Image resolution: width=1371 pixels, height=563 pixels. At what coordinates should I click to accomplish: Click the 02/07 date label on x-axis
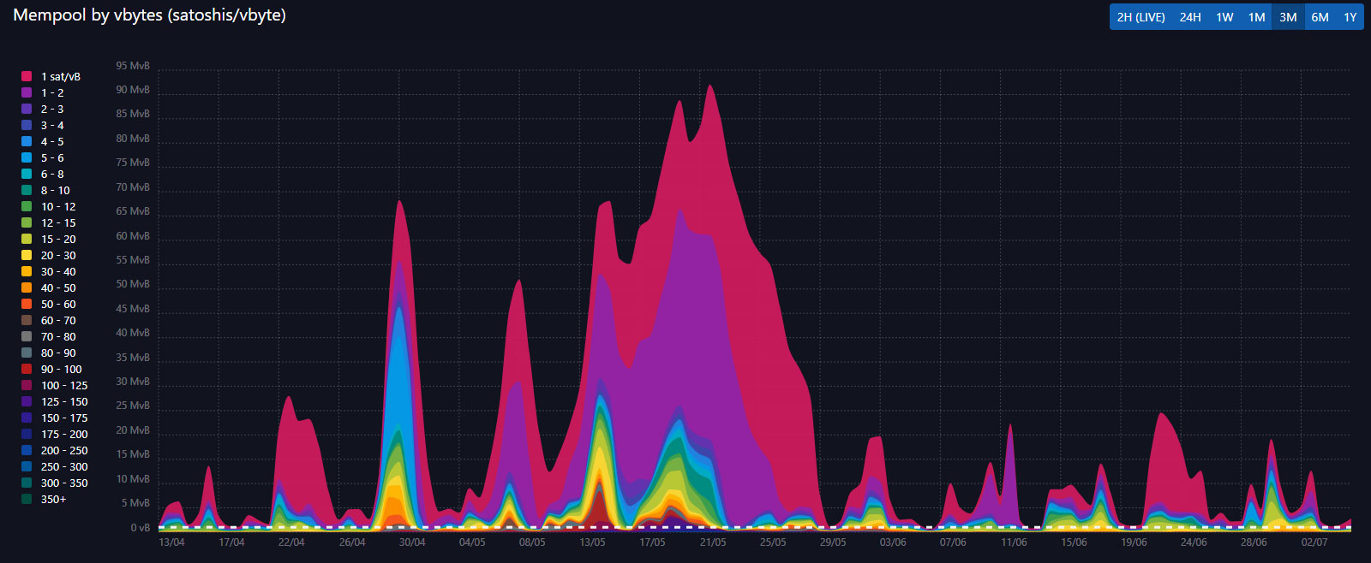pyautogui.click(x=1314, y=542)
